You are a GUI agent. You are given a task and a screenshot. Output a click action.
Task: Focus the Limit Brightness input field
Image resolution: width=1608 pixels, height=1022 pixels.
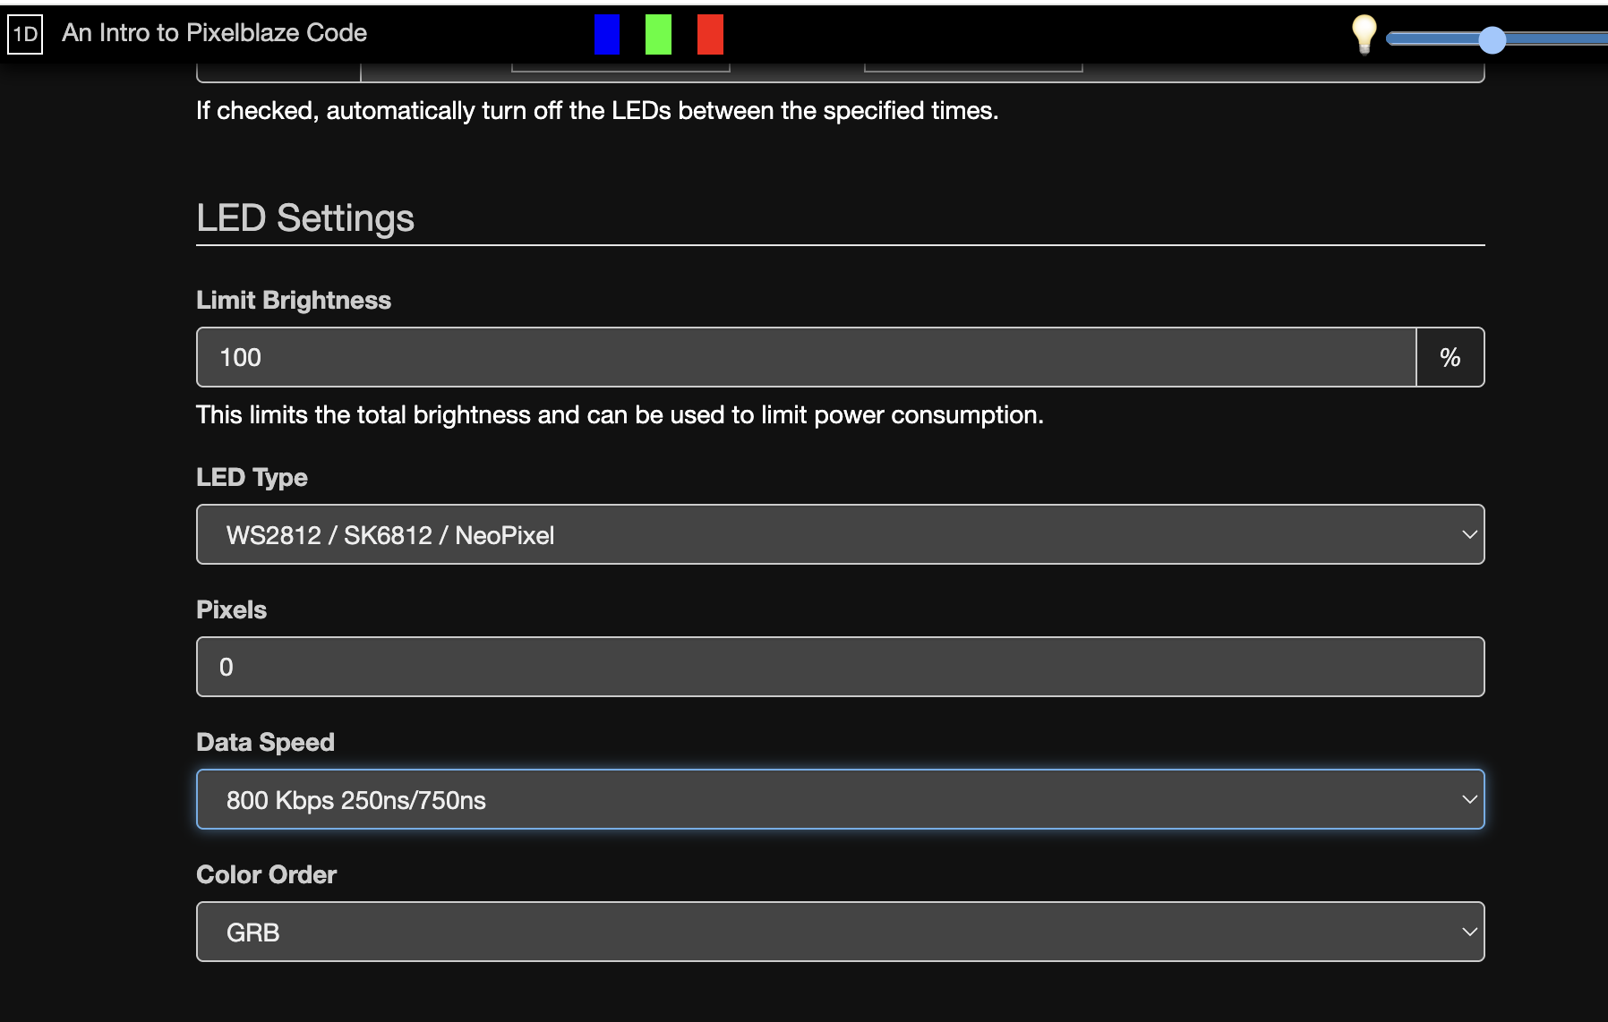click(x=806, y=358)
